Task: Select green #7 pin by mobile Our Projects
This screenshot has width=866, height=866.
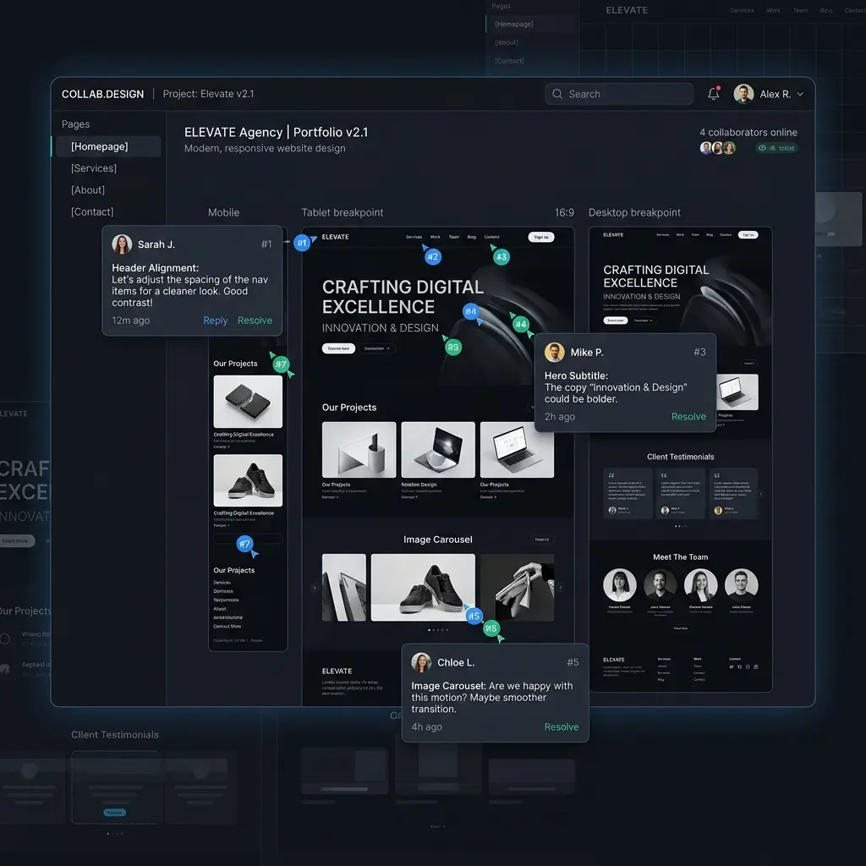Action: pos(281,364)
